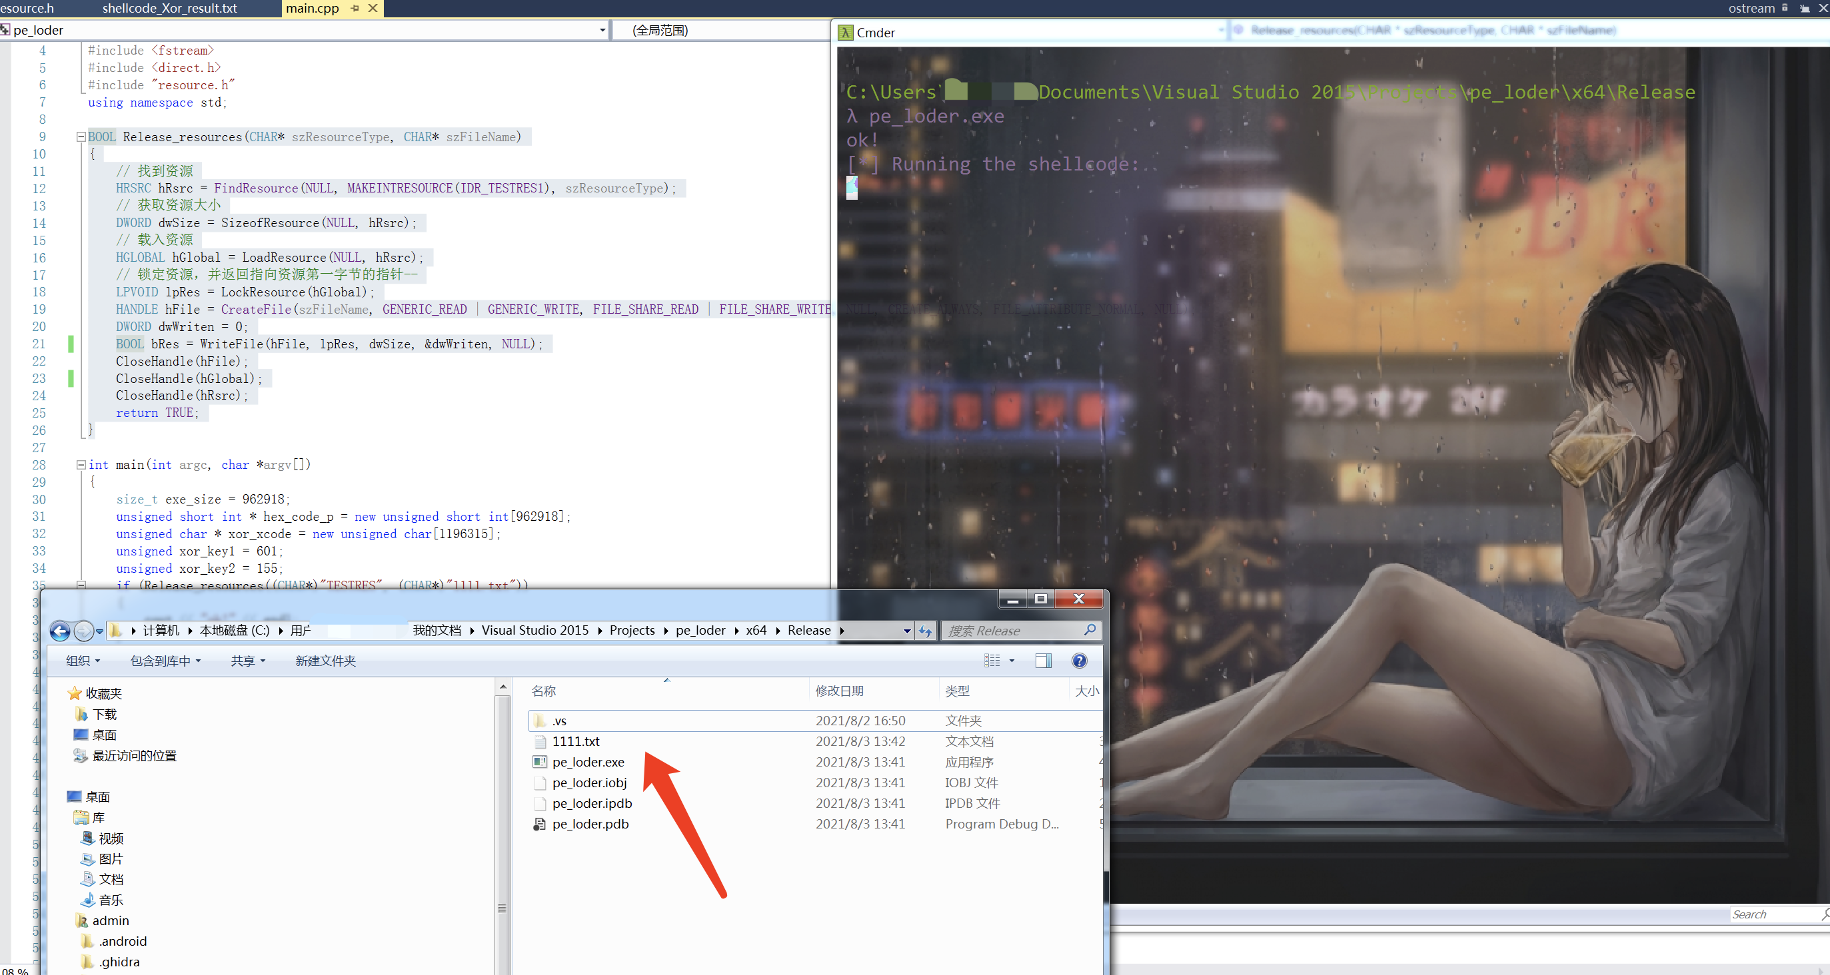This screenshot has height=975, width=1830.
Task: Navigate to Projects via the breadcrumb bar
Action: click(632, 631)
